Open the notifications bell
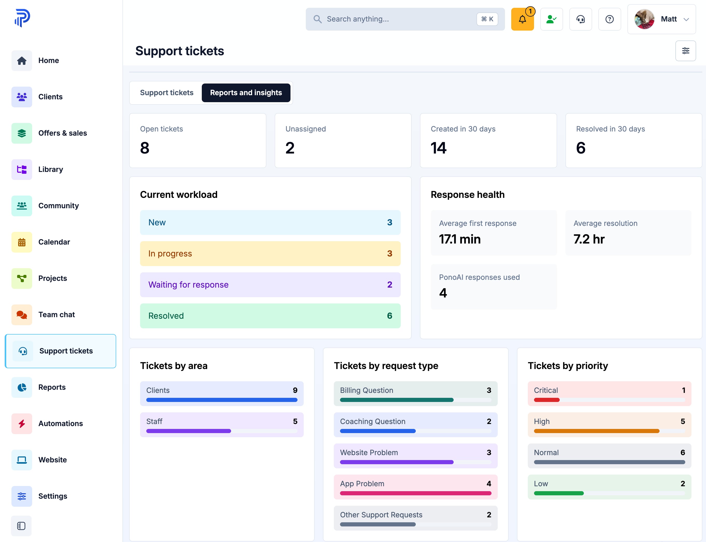 coord(522,19)
